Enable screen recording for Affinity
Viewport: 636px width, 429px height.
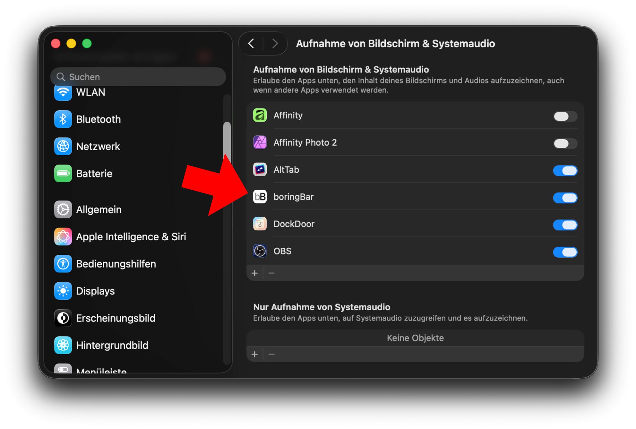[x=565, y=116]
